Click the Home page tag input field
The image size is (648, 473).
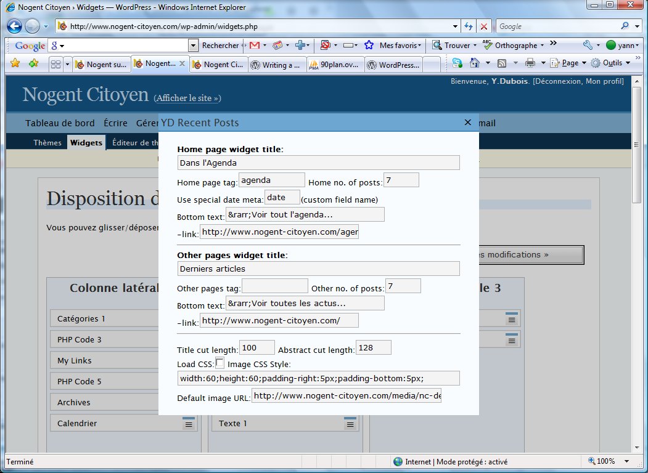(x=271, y=180)
